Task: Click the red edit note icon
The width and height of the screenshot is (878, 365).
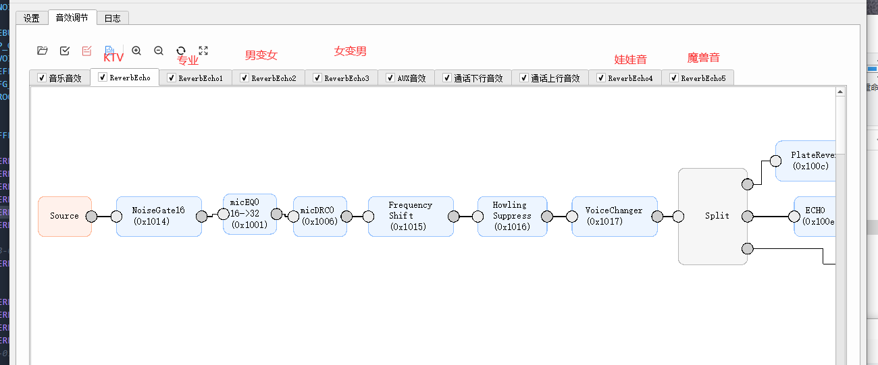Action: pyautogui.click(x=86, y=51)
